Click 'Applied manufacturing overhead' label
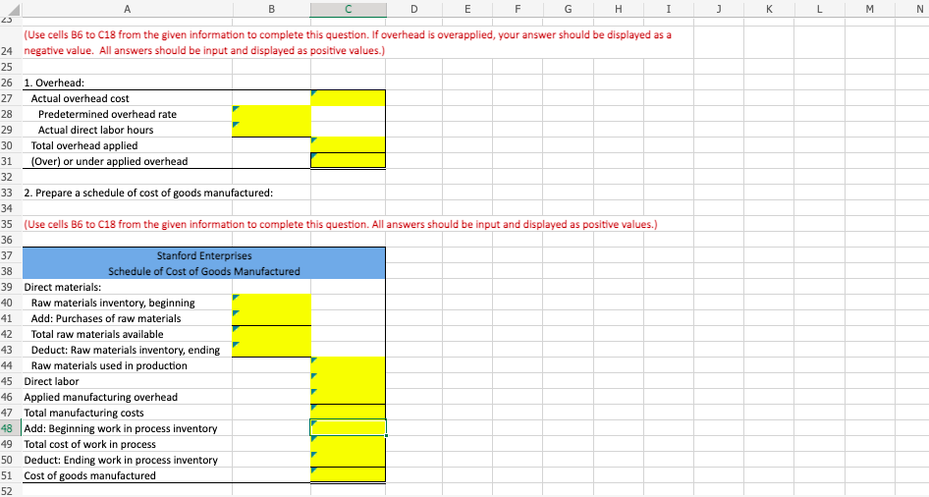This screenshot has width=929, height=497. coord(101,397)
